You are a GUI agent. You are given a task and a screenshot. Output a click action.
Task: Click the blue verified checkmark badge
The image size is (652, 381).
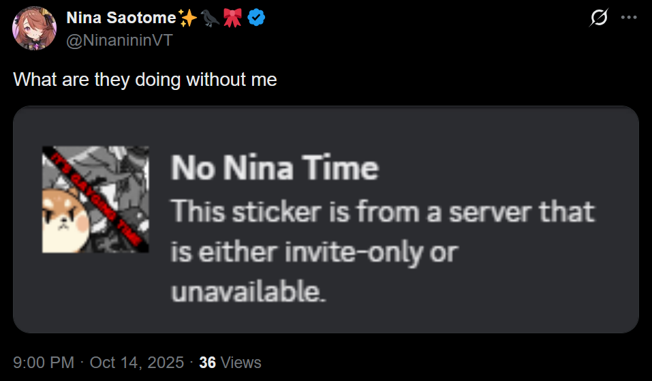point(256,19)
